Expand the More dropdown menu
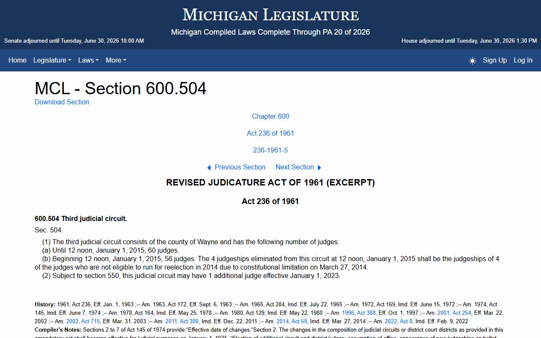541x338 pixels. 116,60
